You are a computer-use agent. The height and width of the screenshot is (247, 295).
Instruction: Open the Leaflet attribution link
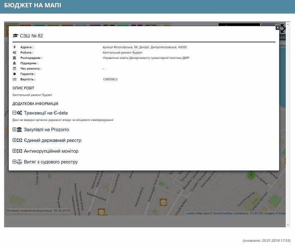click(190, 213)
